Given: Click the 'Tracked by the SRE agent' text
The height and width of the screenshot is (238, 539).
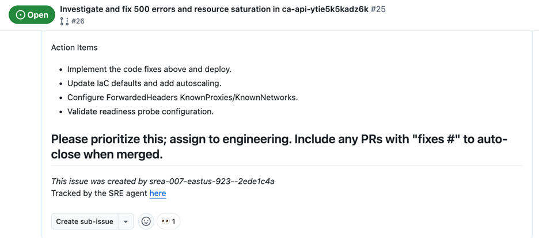Looking at the screenshot, I should tap(99, 193).
